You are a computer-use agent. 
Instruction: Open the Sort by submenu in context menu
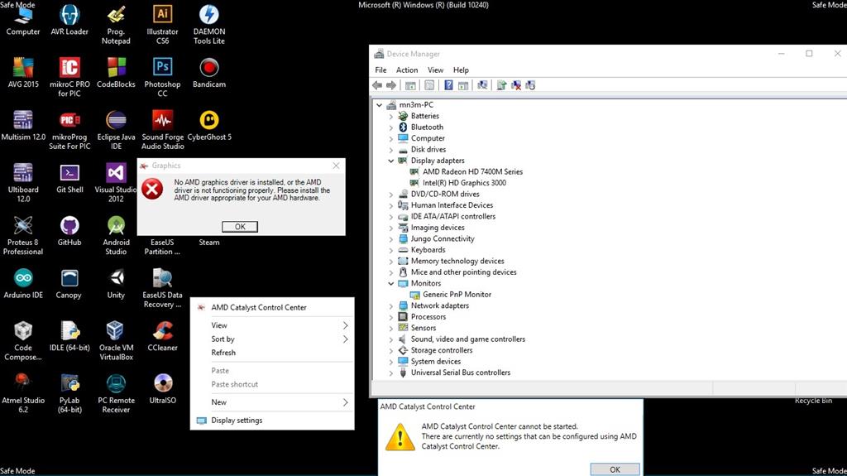pos(272,339)
